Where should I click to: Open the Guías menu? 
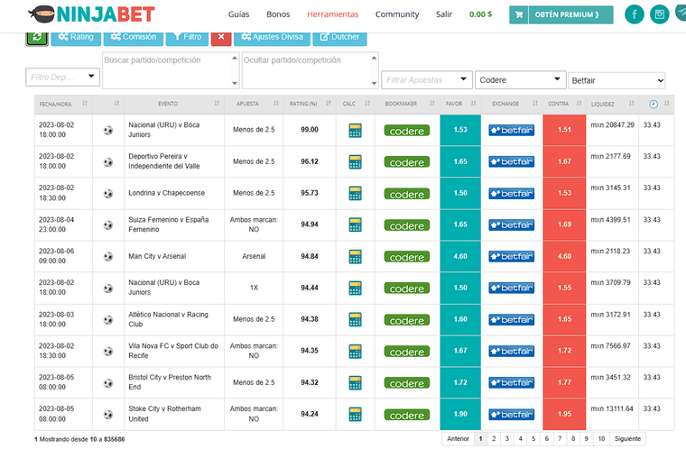point(238,14)
